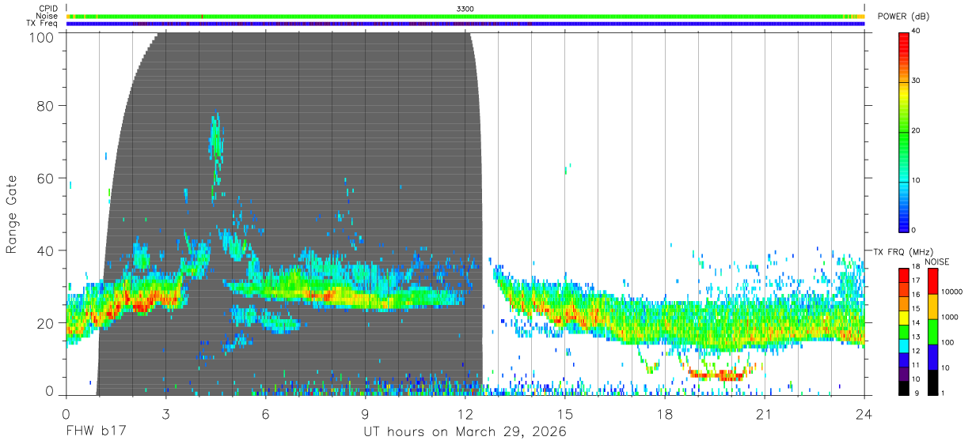Click the red arc echo near hour 20
This screenshot has height=448, width=972.
tap(718, 375)
